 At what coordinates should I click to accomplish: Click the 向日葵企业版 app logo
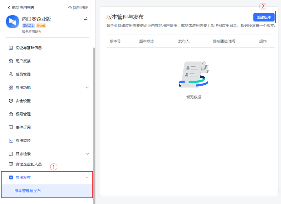pos(12,21)
